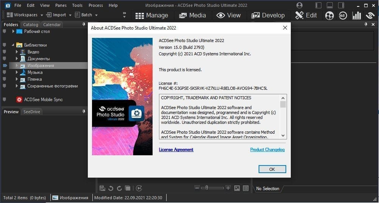Open the account profile icon in title bar
This screenshot has height=203, width=379.
tap(299, 5)
